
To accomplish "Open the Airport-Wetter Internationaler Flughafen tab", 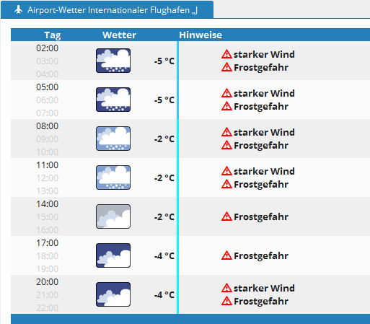I will coord(107,9).
